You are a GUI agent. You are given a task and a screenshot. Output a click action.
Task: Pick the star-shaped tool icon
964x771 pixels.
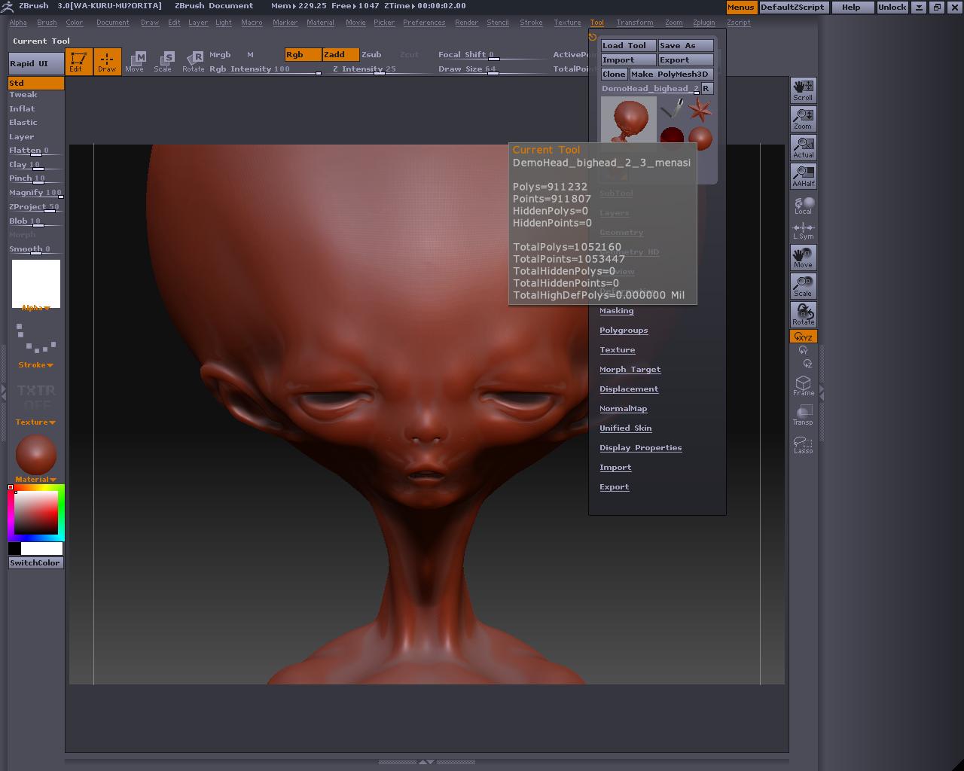(x=700, y=110)
